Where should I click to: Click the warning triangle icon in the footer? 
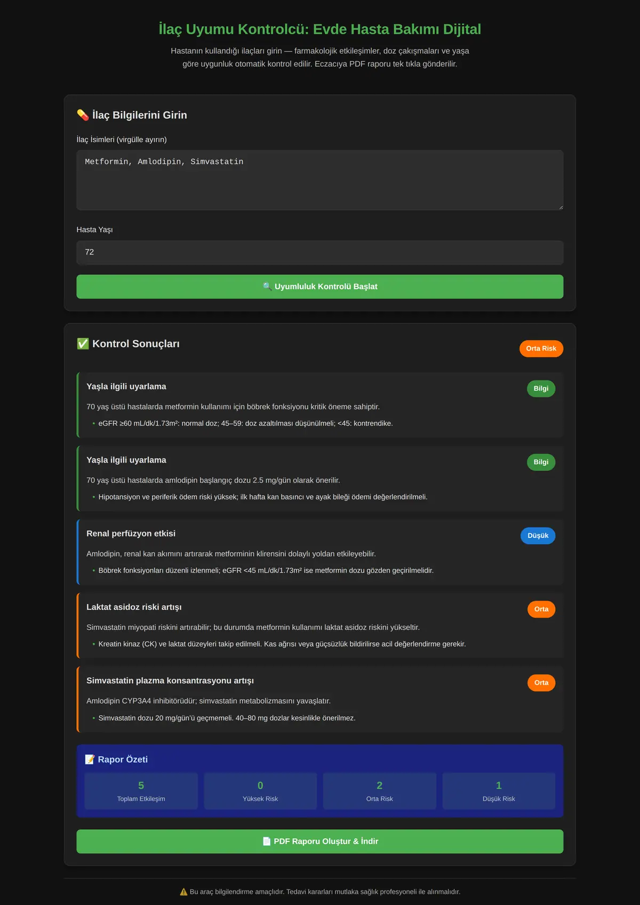(x=183, y=892)
